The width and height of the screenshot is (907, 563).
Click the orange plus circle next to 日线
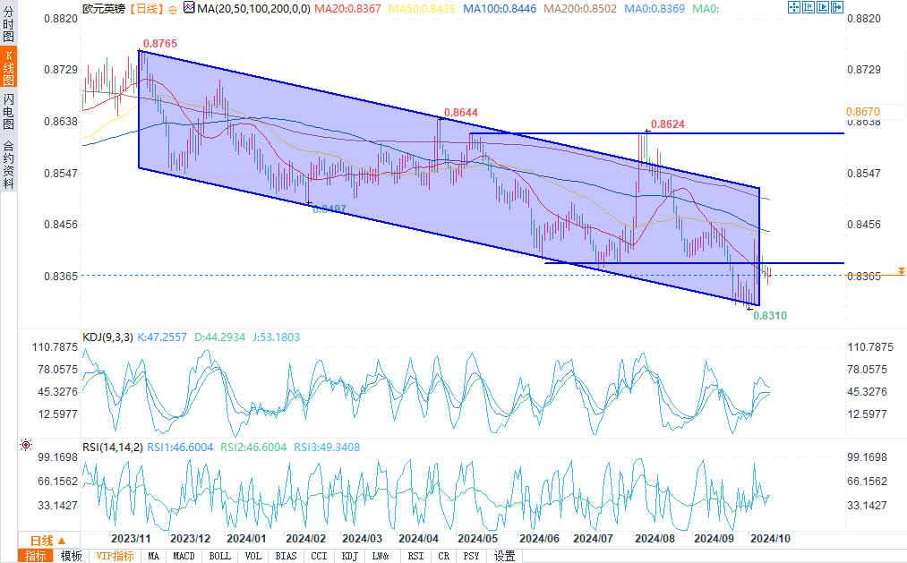[173, 9]
